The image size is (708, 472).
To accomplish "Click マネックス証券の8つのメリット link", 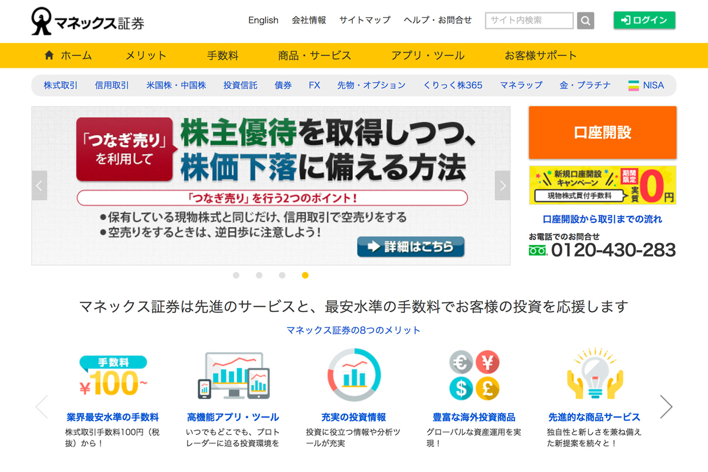I will click(353, 330).
